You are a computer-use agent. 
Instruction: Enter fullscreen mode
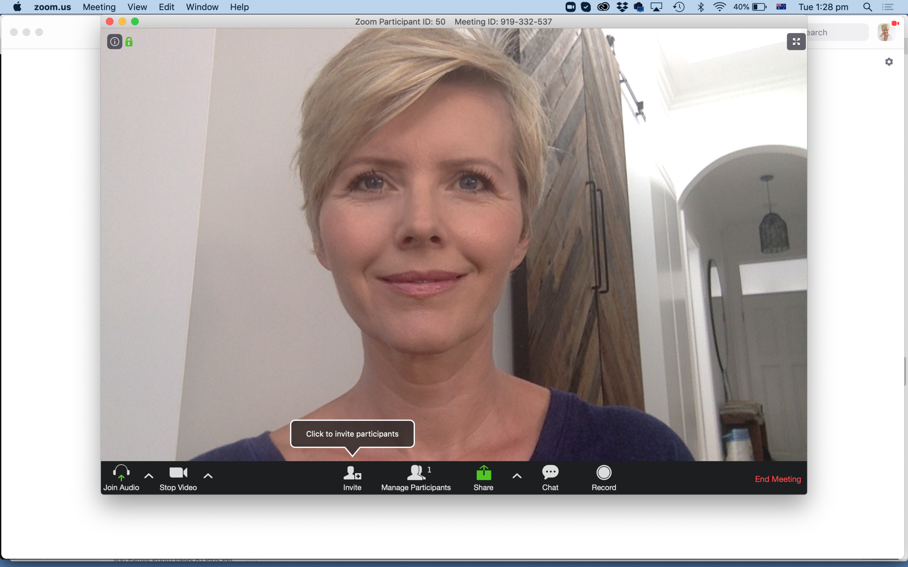(x=796, y=42)
